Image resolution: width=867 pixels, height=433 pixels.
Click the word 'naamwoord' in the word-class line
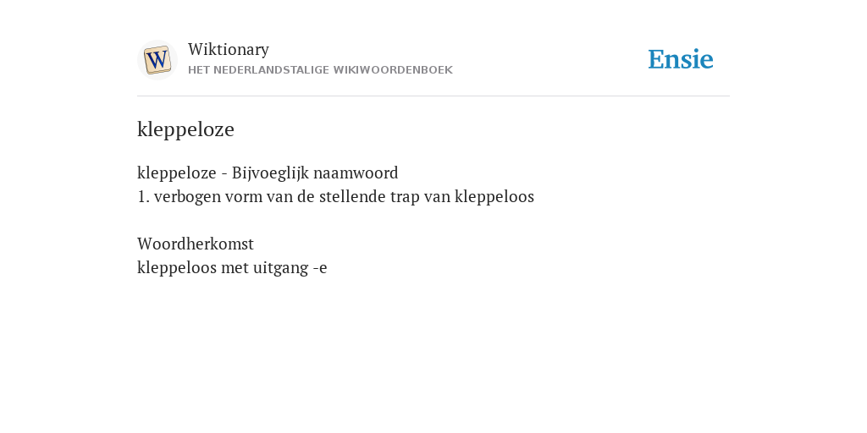[356, 173]
